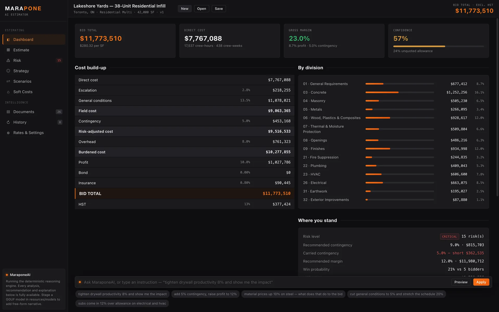
Task: Select the 'cut general conditions to 5%' chip
Action: click(x=396, y=294)
